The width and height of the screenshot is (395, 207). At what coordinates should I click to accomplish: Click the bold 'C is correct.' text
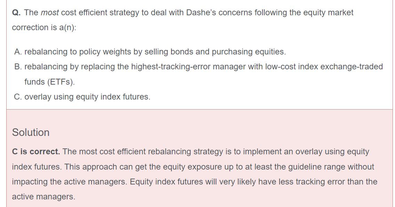tap(36, 152)
